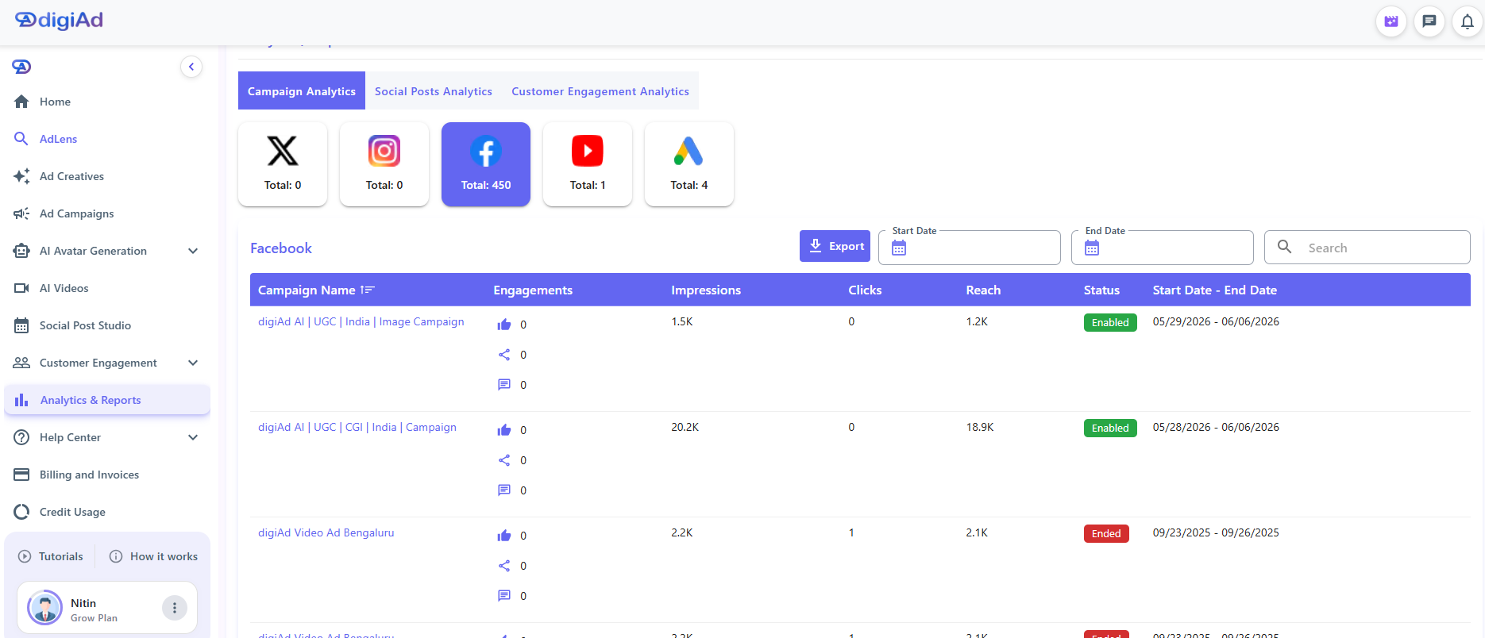Click likes icon for CGI Campaign row

tap(504, 430)
